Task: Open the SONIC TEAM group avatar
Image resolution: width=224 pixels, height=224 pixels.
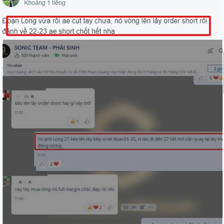Action: tap(6, 51)
